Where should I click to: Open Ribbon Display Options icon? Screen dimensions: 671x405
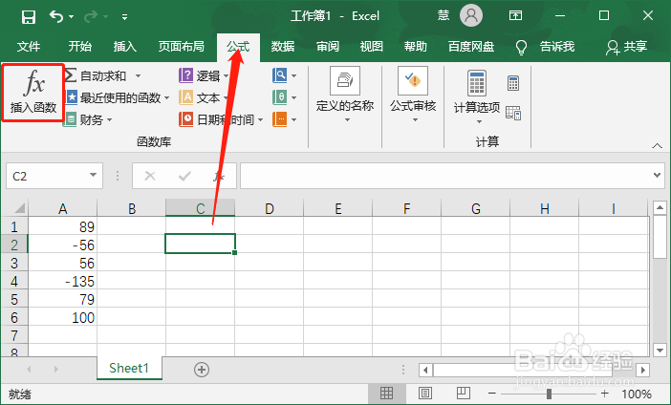[x=515, y=16]
